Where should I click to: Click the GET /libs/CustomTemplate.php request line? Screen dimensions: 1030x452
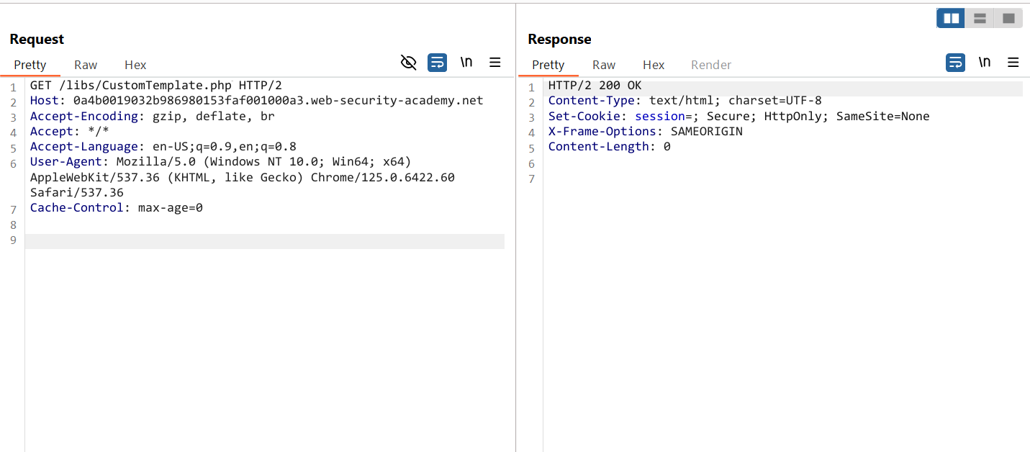(155, 86)
